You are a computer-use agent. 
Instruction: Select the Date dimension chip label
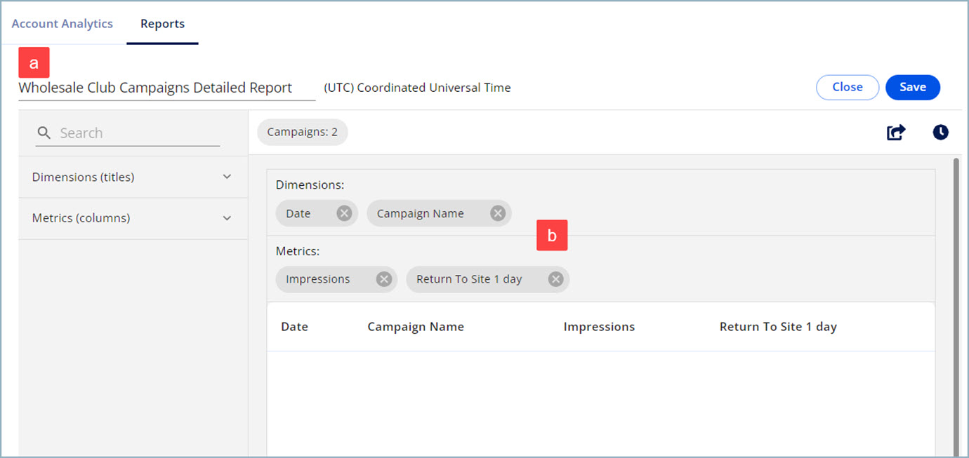298,213
